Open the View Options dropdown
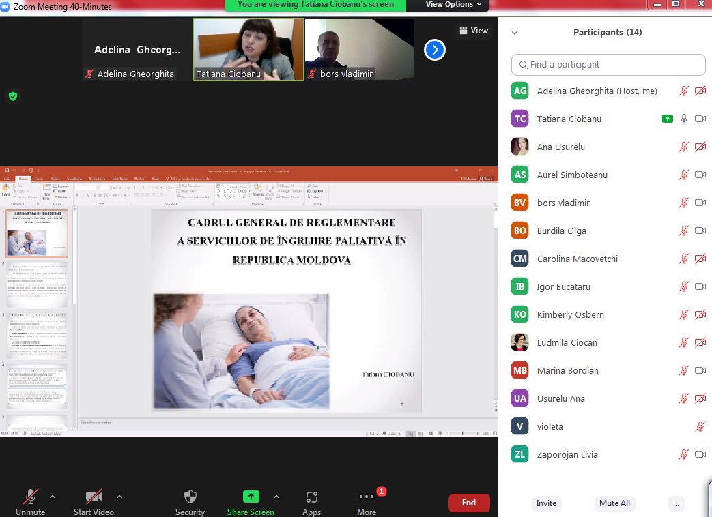 coord(454,5)
